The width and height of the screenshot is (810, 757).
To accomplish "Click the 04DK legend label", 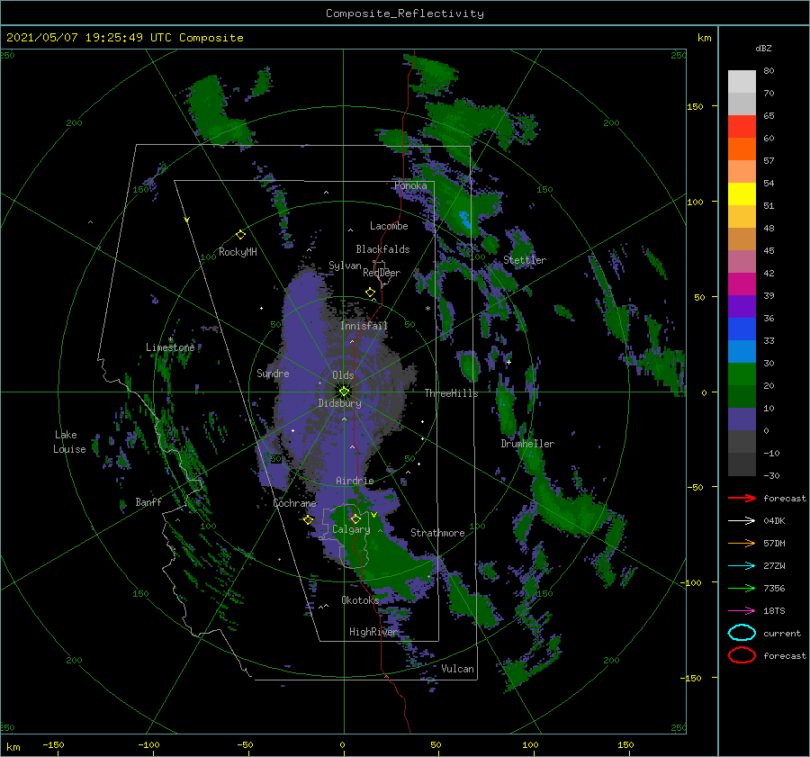I will [774, 521].
